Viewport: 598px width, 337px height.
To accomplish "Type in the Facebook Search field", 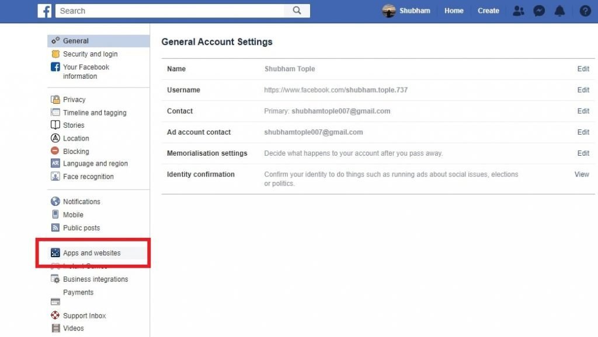I will coord(169,10).
